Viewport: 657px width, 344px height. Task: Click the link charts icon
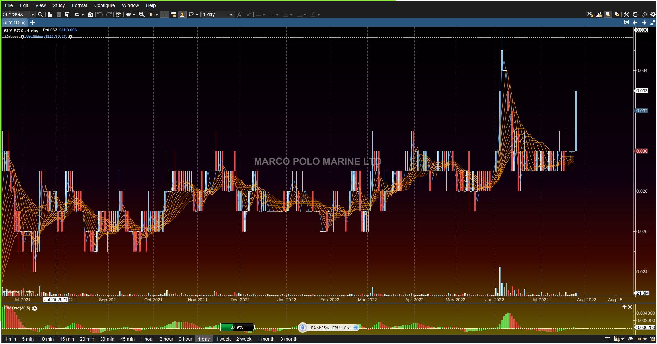click(x=191, y=14)
